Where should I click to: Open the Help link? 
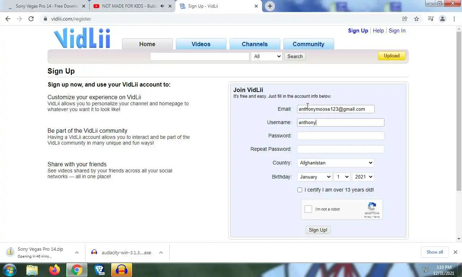[378, 31]
